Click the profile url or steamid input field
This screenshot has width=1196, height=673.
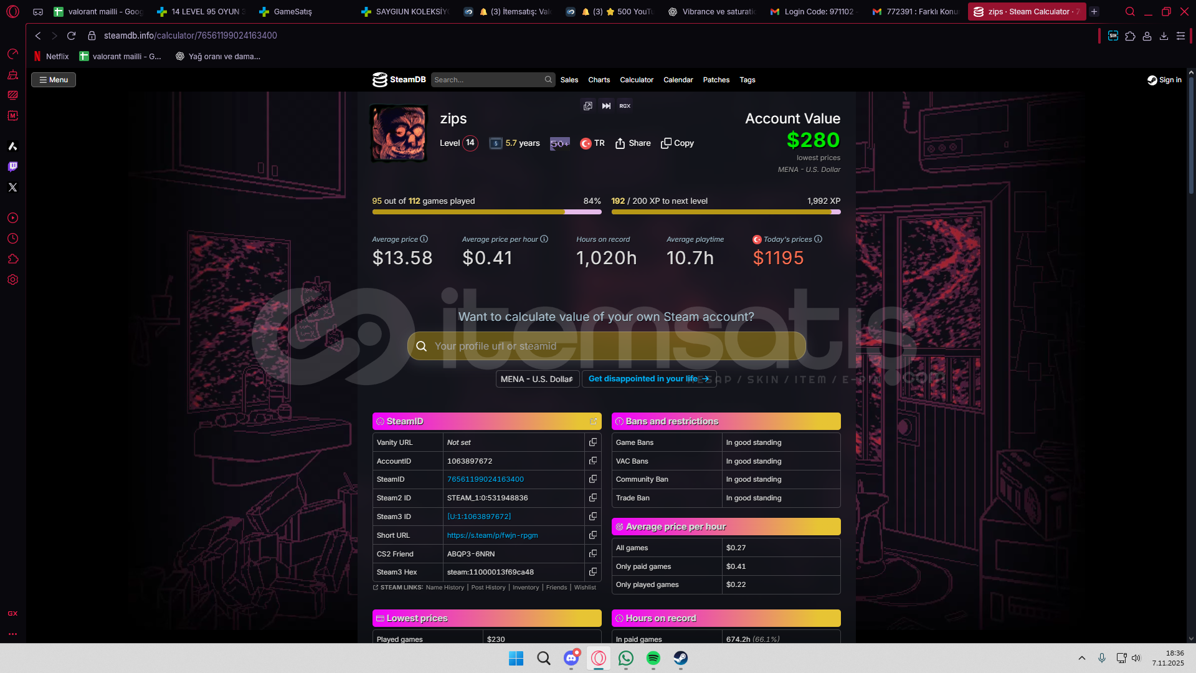[x=606, y=346]
